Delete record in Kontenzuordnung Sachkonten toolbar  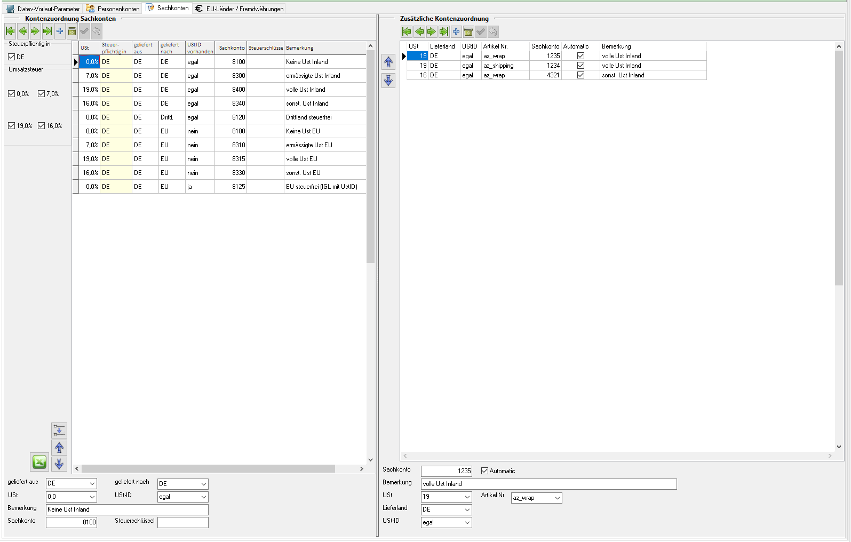pyautogui.click(x=72, y=31)
